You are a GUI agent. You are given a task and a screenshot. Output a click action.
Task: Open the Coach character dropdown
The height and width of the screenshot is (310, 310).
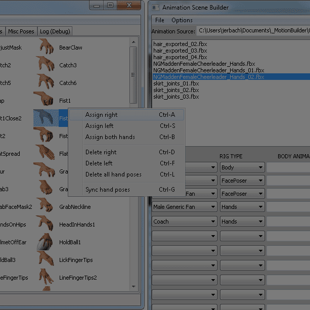tap(184, 221)
